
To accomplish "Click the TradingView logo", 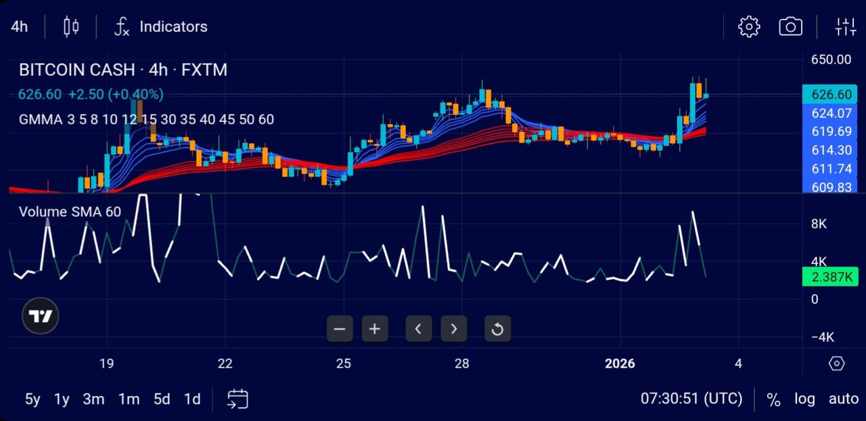I will tap(41, 316).
